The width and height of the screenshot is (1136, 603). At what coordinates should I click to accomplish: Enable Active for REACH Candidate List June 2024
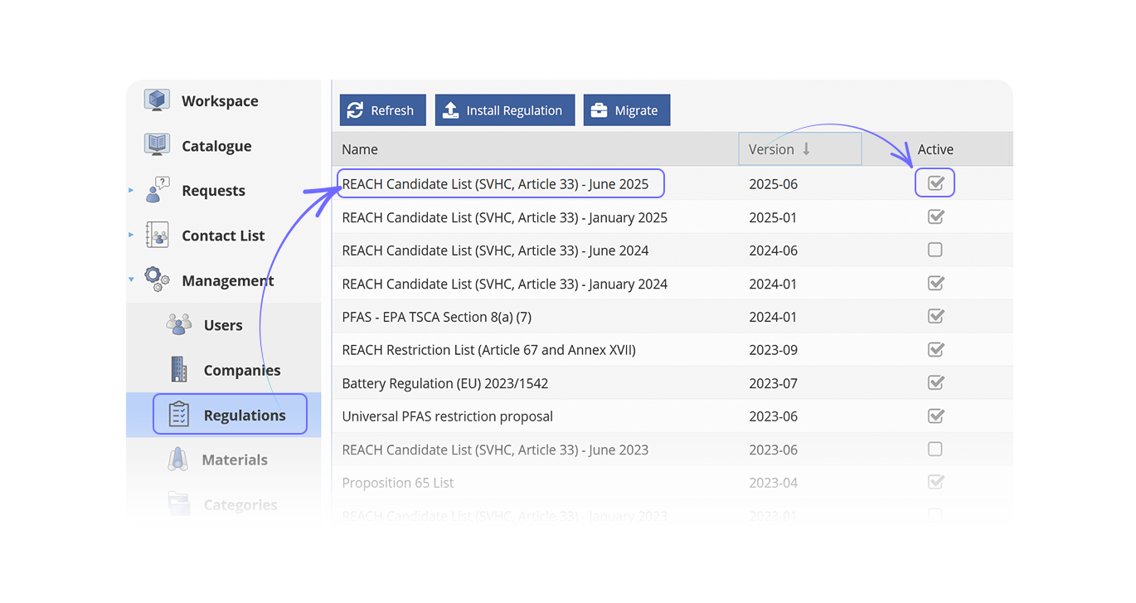point(935,250)
